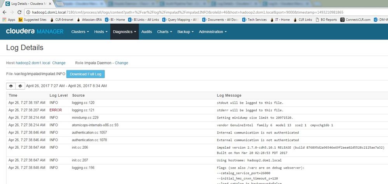Click Download Full Log button
This screenshot has height=184, width=388.
pyautogui.click(x=85, y=74)
